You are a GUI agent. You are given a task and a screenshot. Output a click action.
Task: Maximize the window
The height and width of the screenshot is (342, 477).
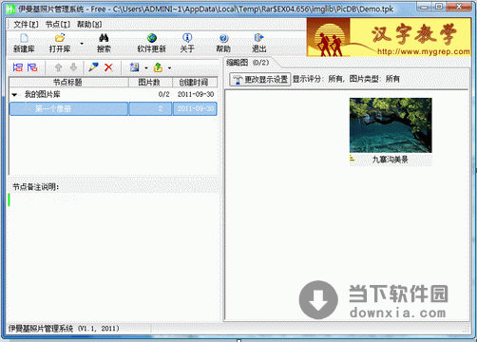point(439,7)
